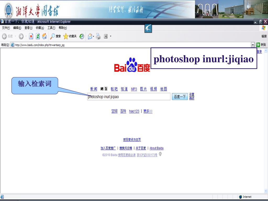Click the 链接 links bar label
Viewport: 268px width, 201px height.
[264, 36]
